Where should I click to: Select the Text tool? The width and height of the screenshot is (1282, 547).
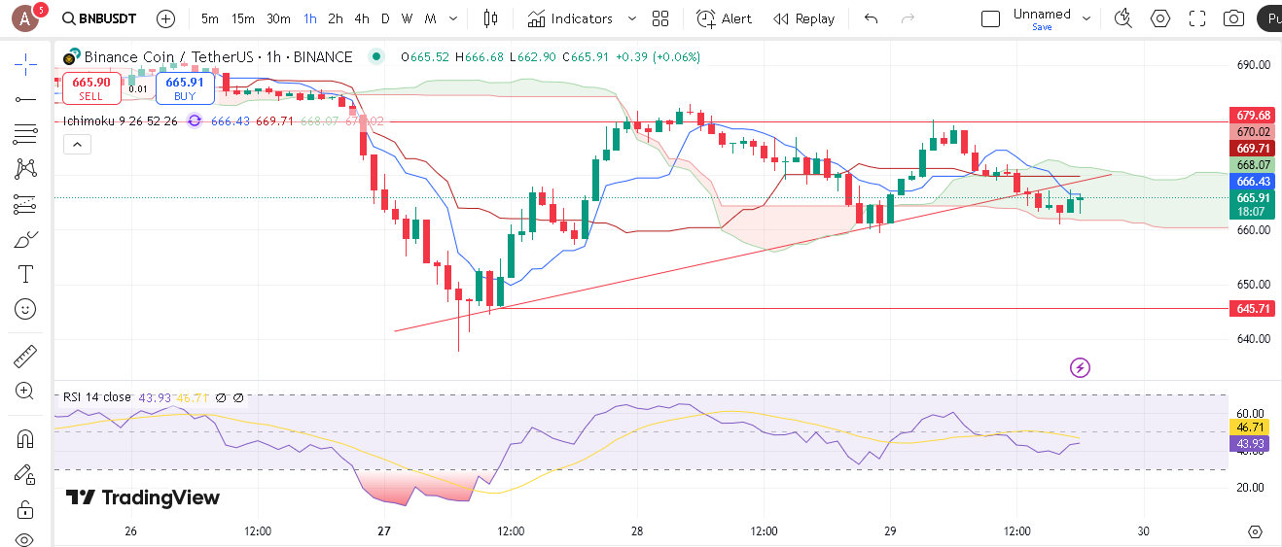(25, 274)
